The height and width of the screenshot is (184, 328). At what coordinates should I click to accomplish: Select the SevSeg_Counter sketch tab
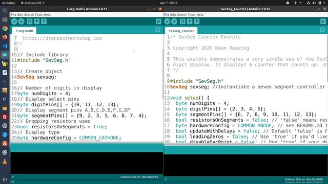(181, 31)
